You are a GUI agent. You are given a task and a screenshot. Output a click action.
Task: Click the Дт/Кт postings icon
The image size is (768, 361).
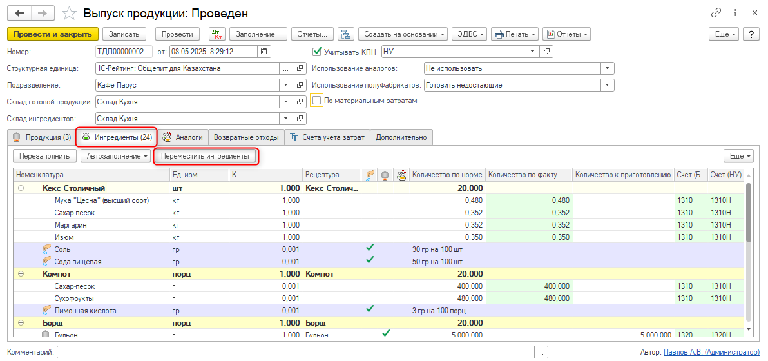217,34
